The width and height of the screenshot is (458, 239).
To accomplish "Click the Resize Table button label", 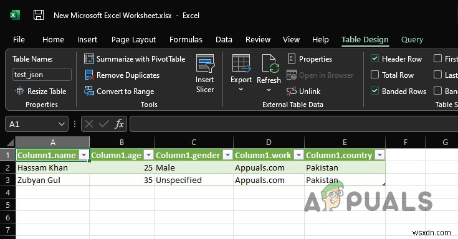I will click(47, 91).
